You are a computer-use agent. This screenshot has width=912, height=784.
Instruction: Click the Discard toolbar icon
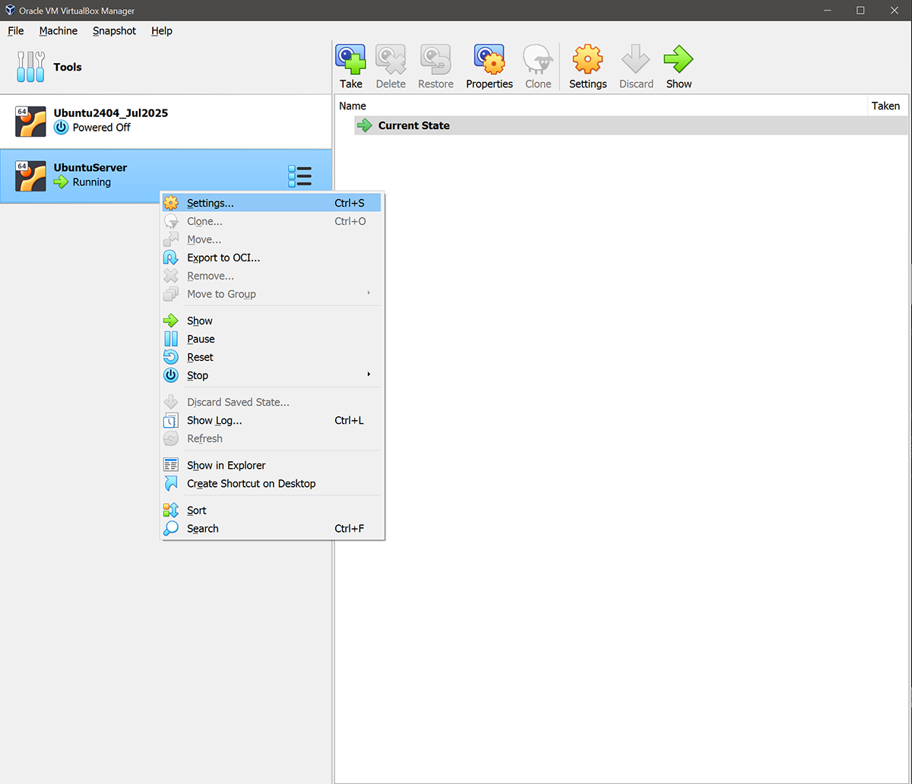pos(636,59)
